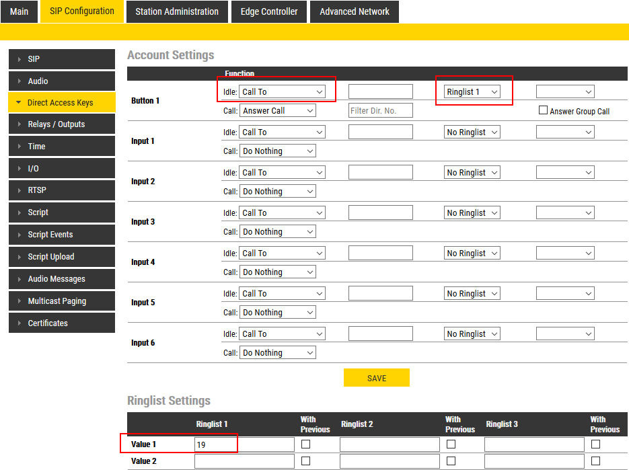Viewport: 629px width, 470px height.
Task: Expand the Multicast Paging sidebar arrow
Action: [19, 301]
